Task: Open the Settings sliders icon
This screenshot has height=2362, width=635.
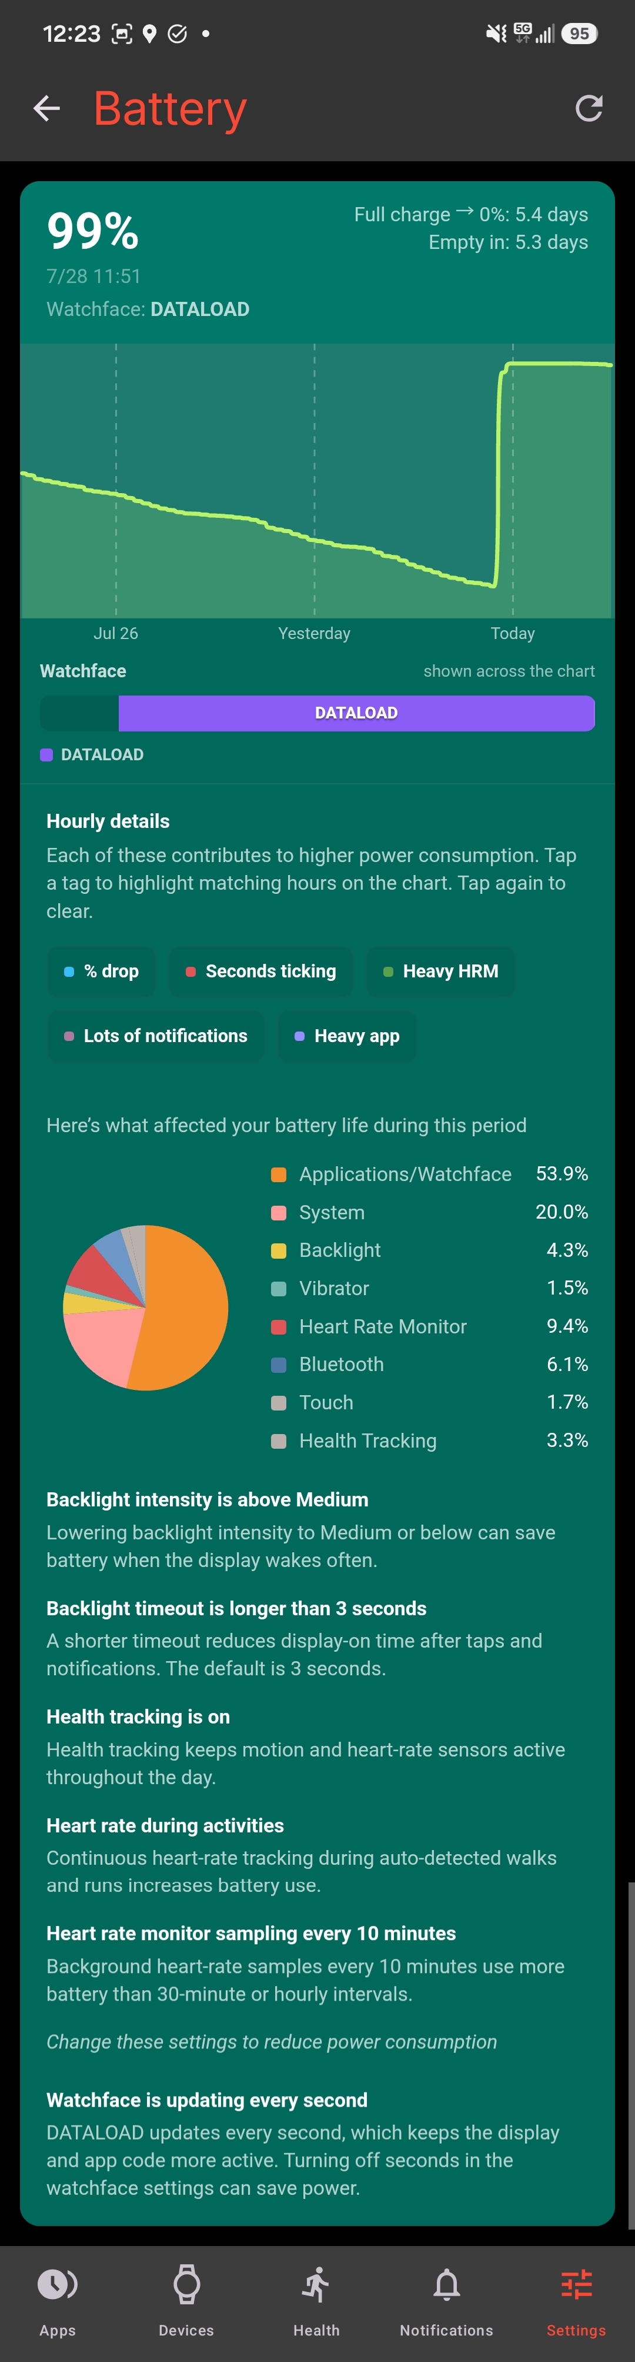Action: [x=576, y=2284]
